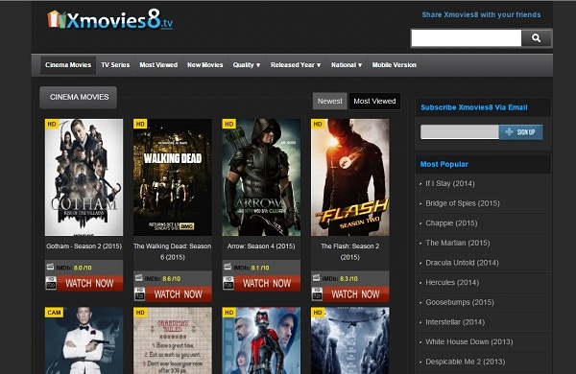
Task: Open the National dropdown menu
Action: [347, 65]
